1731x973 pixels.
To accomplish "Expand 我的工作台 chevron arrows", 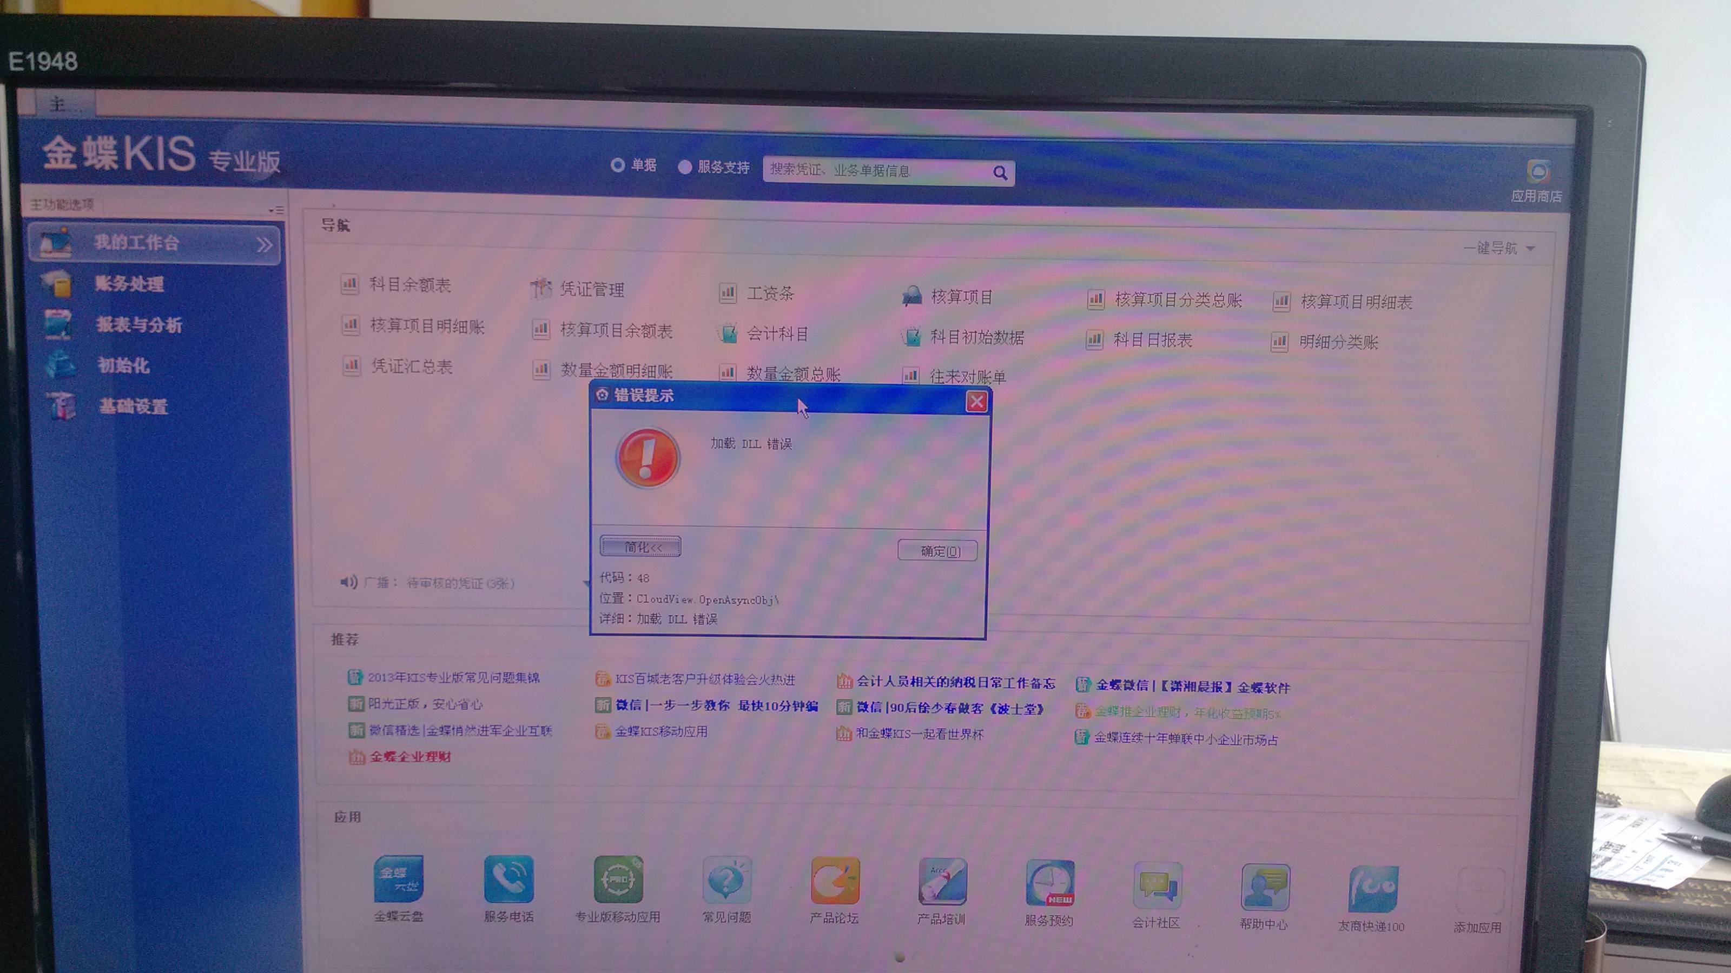I will (x=265, y=245).
